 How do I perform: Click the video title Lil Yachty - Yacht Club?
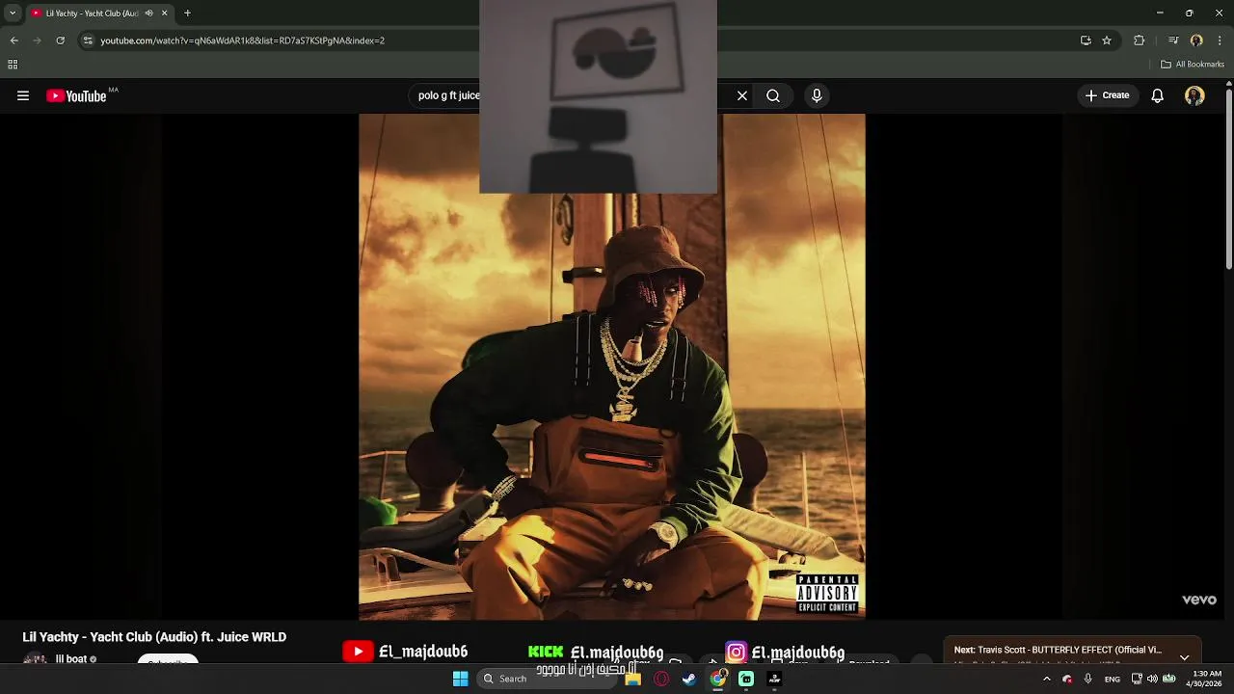(154, 637)
